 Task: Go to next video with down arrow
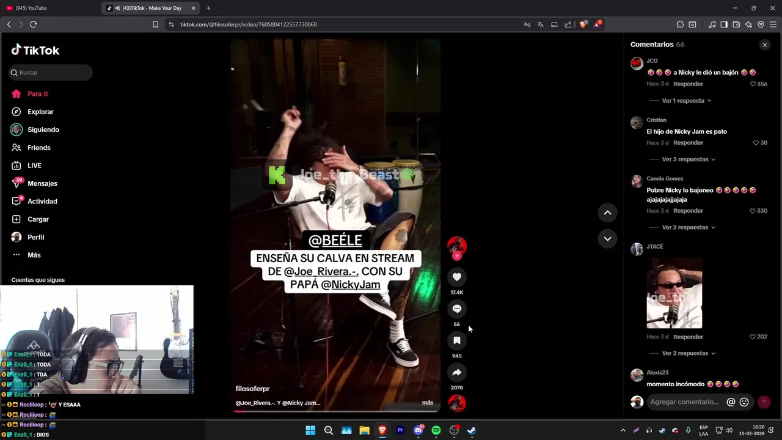pyautogui.click(x=608, y=239)
